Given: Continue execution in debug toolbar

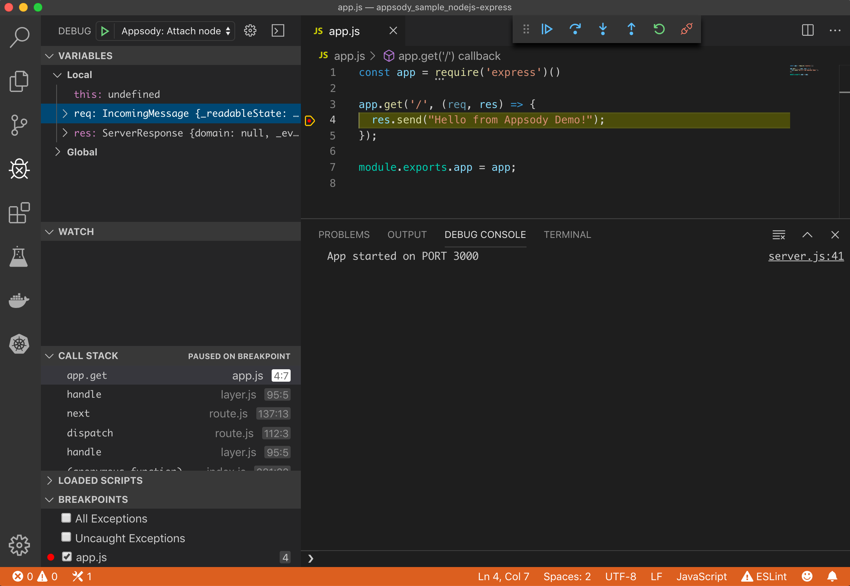Looking at the screenshot, I should [x=547, y=29].
